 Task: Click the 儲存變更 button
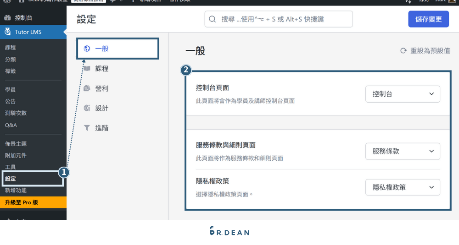point(429,19)
